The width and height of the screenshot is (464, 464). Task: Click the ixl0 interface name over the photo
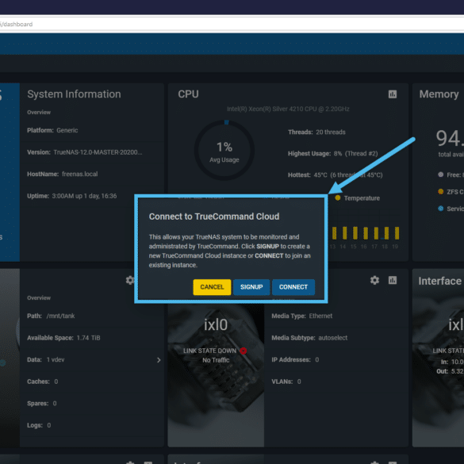tap(216, 325)
